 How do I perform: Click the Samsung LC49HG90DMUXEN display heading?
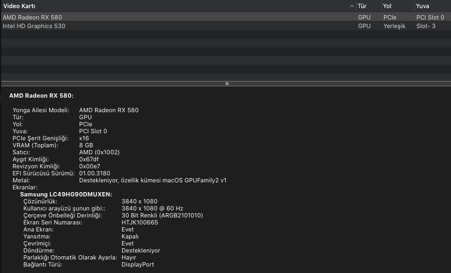[x=66, y=194]
